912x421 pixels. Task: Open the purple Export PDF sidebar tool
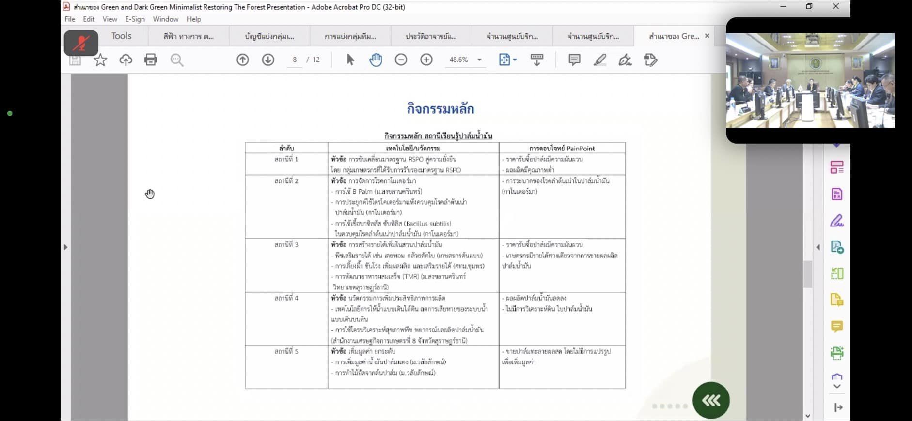837,194
